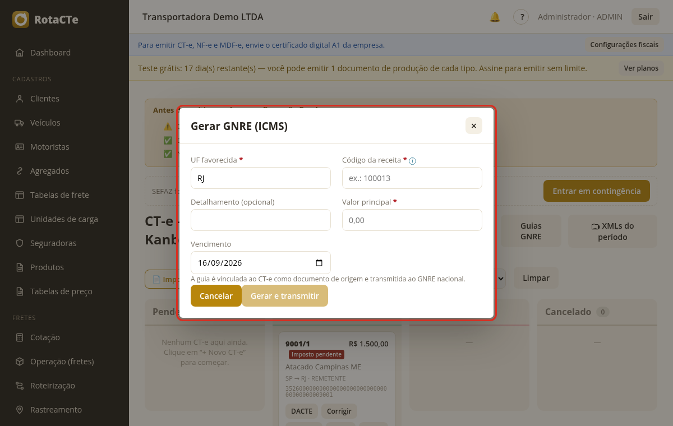Click the Detalhamento (opcional) field

[261, 220]
